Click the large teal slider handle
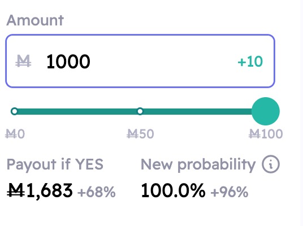 tap(266, 111)
